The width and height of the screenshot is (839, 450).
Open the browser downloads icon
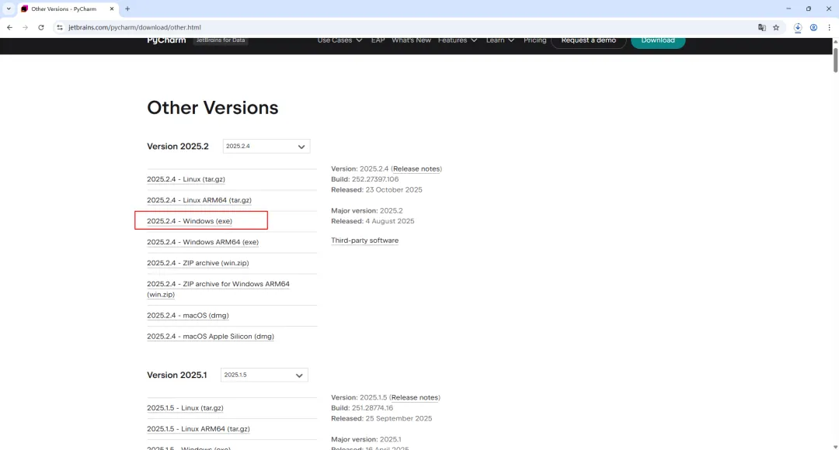797,27
